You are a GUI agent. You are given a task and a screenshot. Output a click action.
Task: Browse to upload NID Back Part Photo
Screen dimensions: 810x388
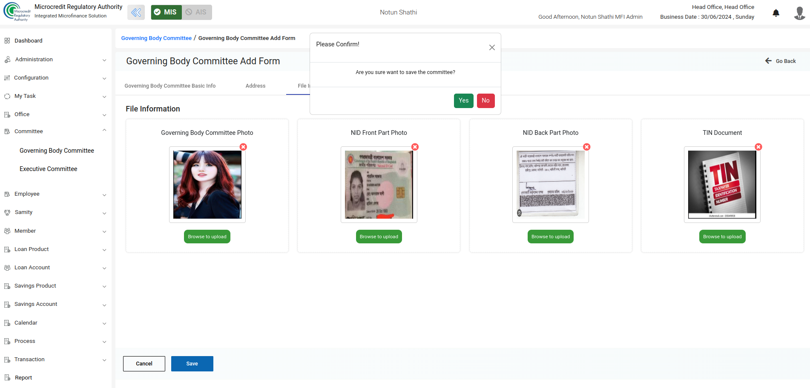551,237
